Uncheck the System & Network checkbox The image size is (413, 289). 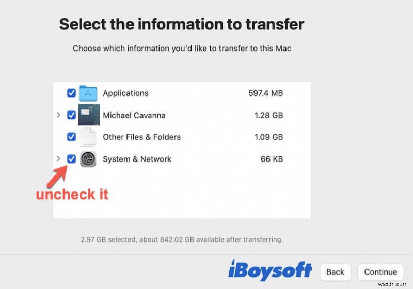[x=71, y=159]
